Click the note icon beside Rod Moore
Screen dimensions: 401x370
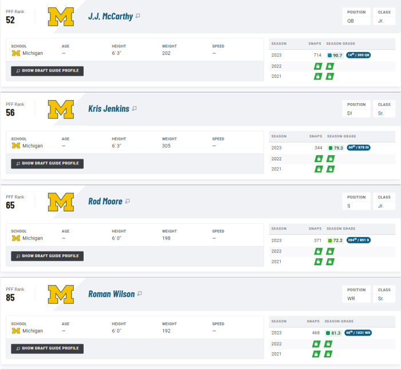(127, 201)
